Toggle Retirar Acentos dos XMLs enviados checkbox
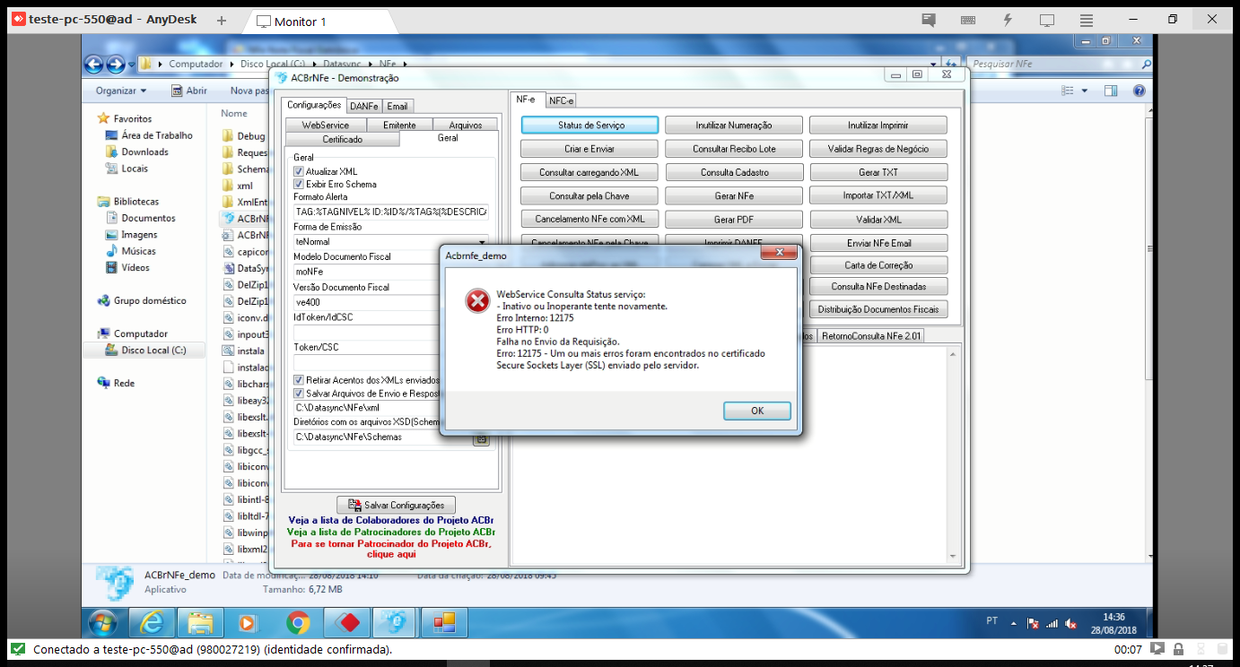 [299, 380]
